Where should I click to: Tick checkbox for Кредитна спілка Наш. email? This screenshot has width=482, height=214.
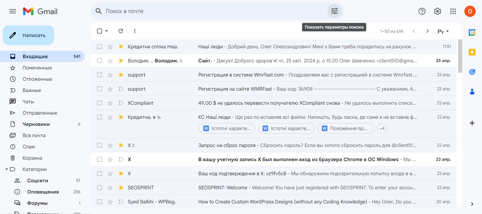pyautogui.click(x=100, y=47)
